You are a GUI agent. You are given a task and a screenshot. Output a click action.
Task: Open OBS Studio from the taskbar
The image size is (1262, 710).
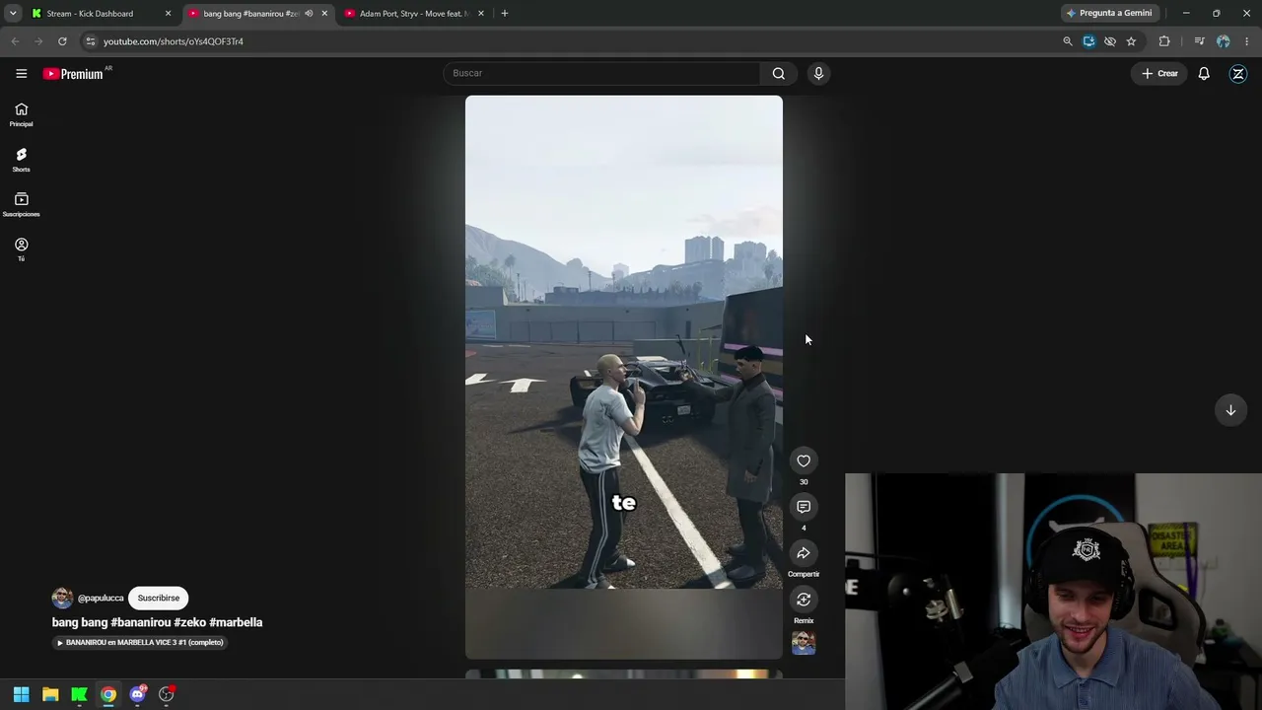pos(167,694)
